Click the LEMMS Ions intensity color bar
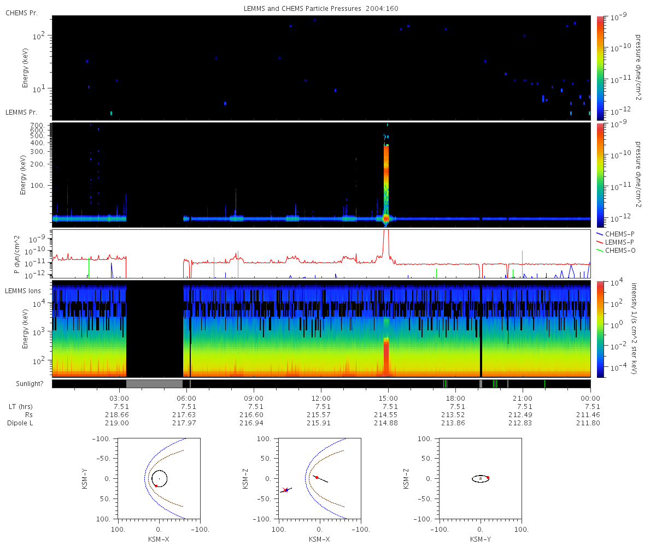Screen dimensions: 656x546 [x=600, y=329]
